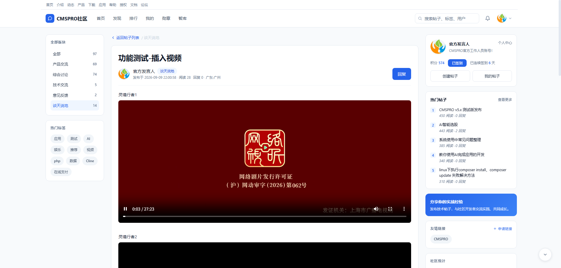Open official spokesperson profile avatar in sidebar
561x268 pixels.
coord(438,47)
